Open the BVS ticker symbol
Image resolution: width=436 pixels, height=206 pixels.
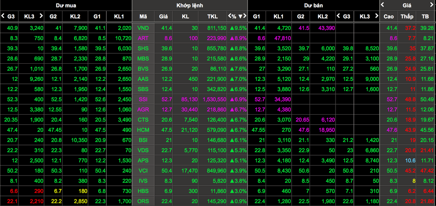[143, 69]
